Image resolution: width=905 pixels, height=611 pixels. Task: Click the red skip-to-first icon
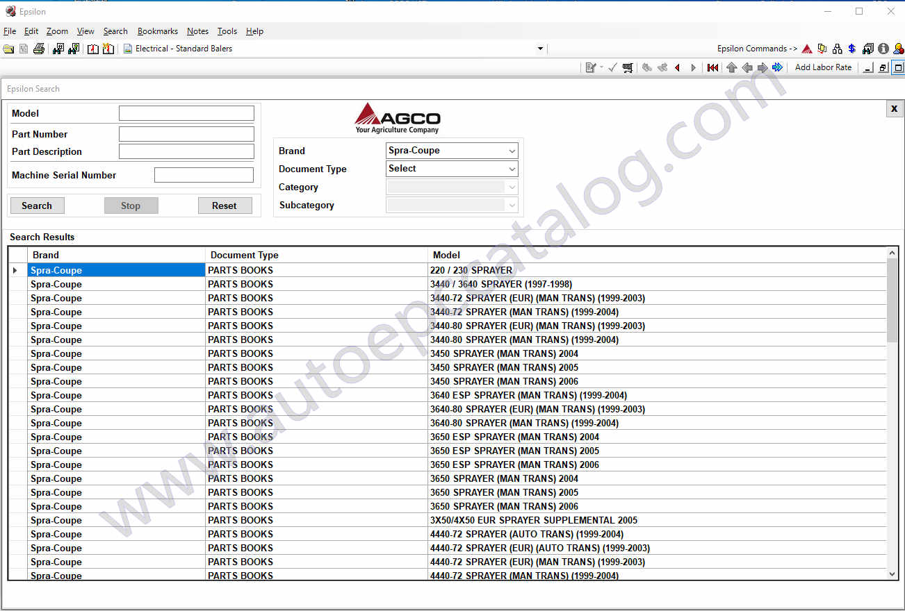pos(712,67)
